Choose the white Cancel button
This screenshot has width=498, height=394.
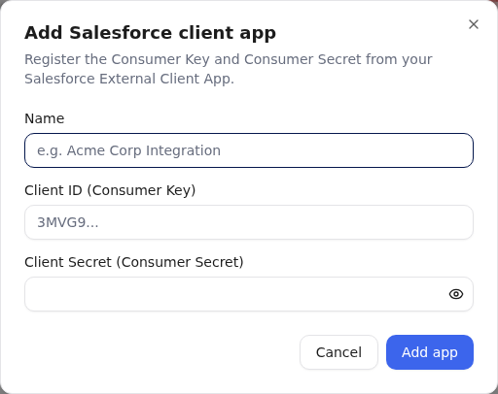coord(338,352)
